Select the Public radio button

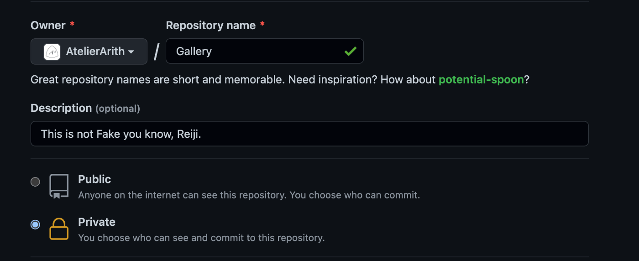click(x=35, y=182)
